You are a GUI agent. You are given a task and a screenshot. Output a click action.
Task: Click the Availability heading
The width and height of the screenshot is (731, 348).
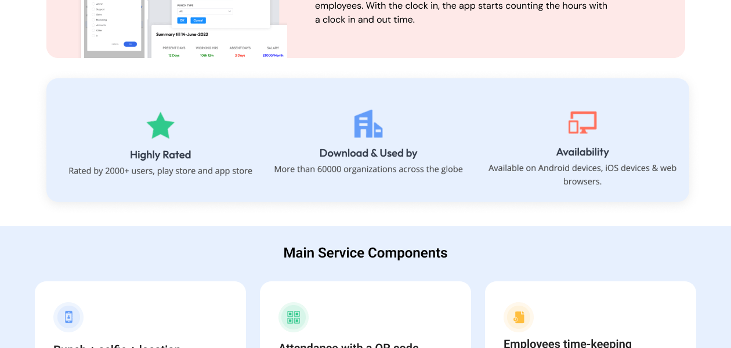[582, 152]
